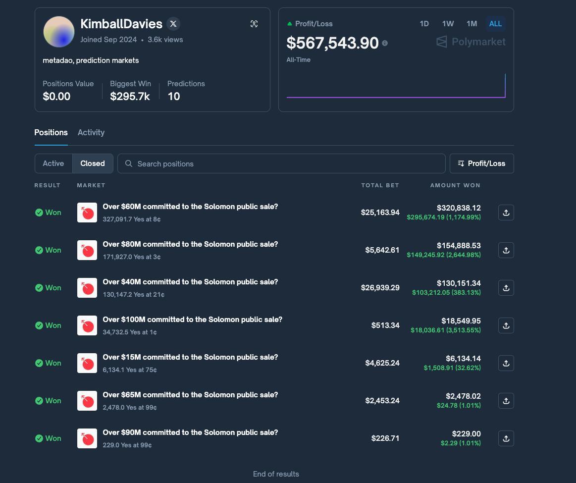
Task: Click the profile QR/scan share icon
Action: (x=254, y=24)
